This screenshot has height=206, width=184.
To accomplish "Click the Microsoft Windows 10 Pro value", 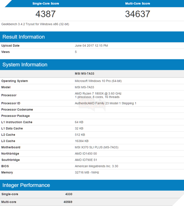I will [x=98, y=81].
